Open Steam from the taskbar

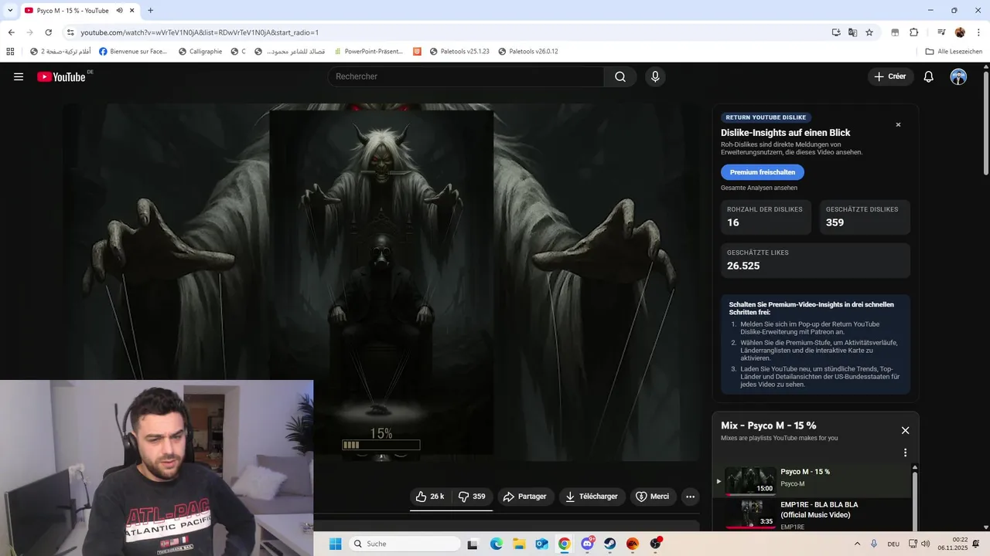point(610,544)
